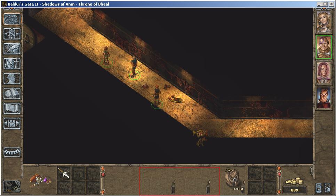This screenshot has height=196, width=336.
Task: Click the top-left backpack slot
Action: pyautogui.click(x=255, y=173)
